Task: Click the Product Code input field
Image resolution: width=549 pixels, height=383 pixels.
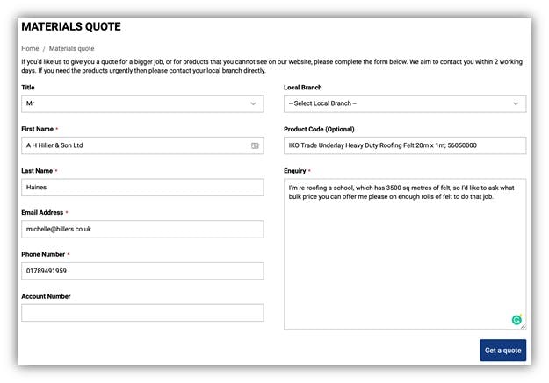Action: 405,145
